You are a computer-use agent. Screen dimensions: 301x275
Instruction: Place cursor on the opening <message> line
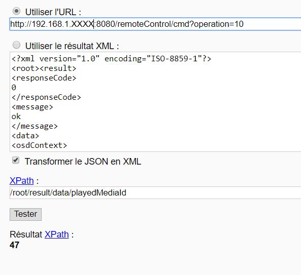tap(32, 107)
